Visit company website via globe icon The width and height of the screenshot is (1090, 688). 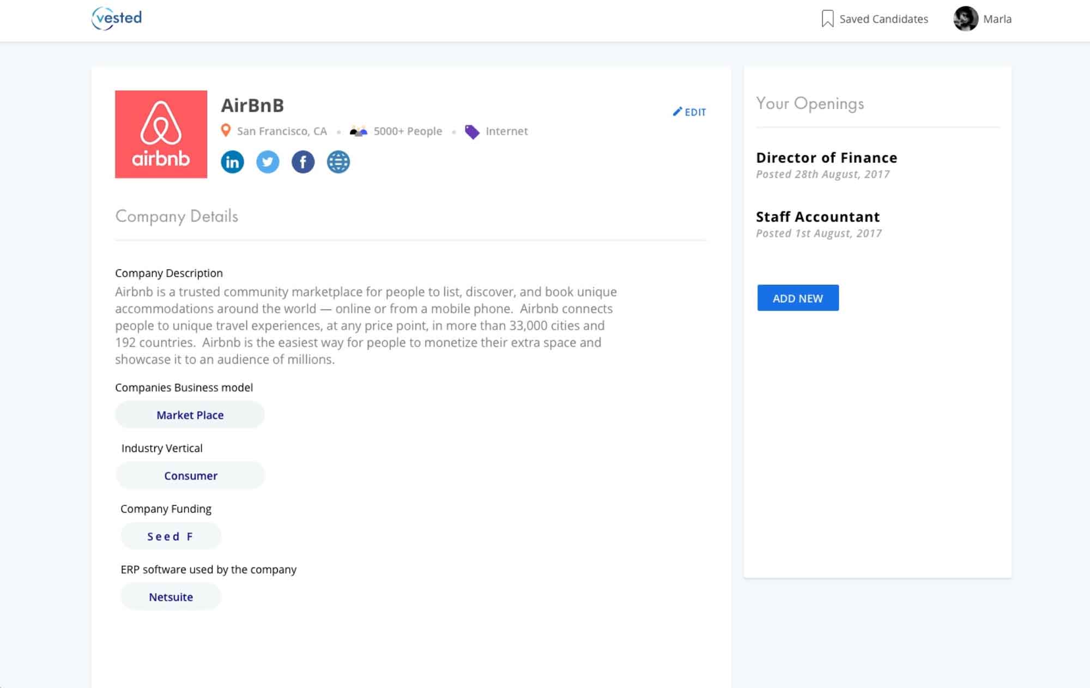coord(338,162)
